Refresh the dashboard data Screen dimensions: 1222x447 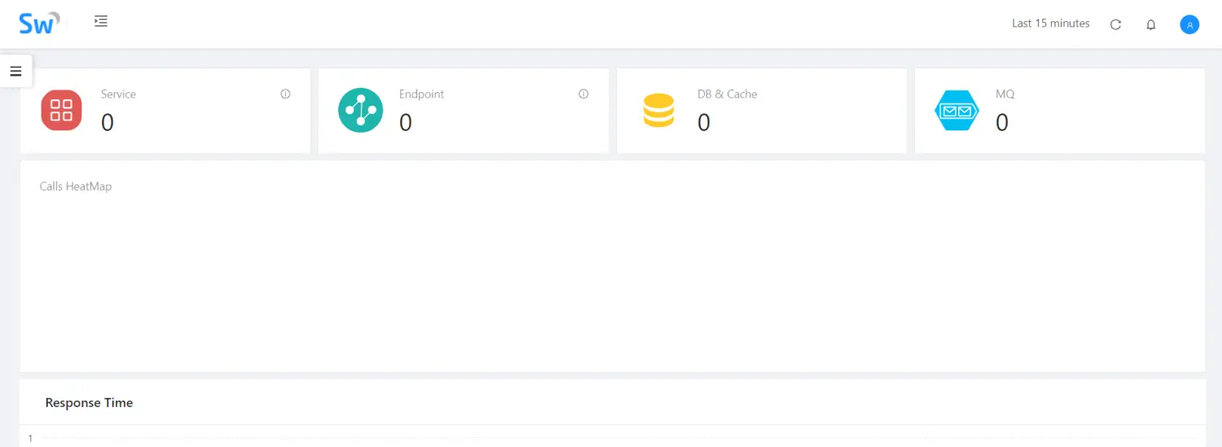point(1116,24)
